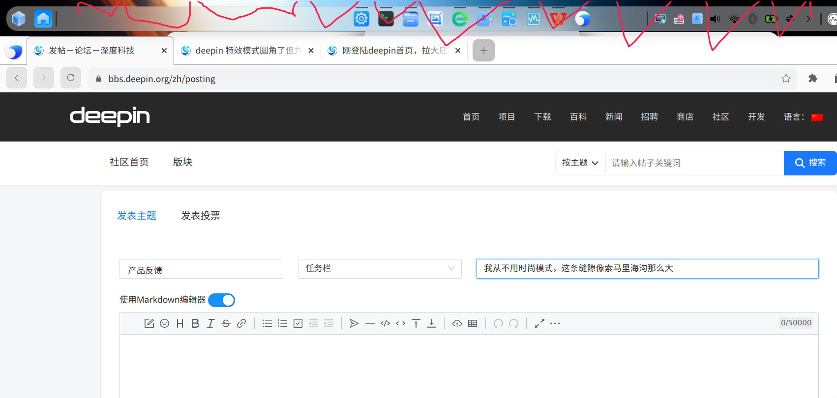Image resolution: width=837 pixels, height=398 pixels.
Task: Insert an unordered bullet list
Action: point(267,323)
